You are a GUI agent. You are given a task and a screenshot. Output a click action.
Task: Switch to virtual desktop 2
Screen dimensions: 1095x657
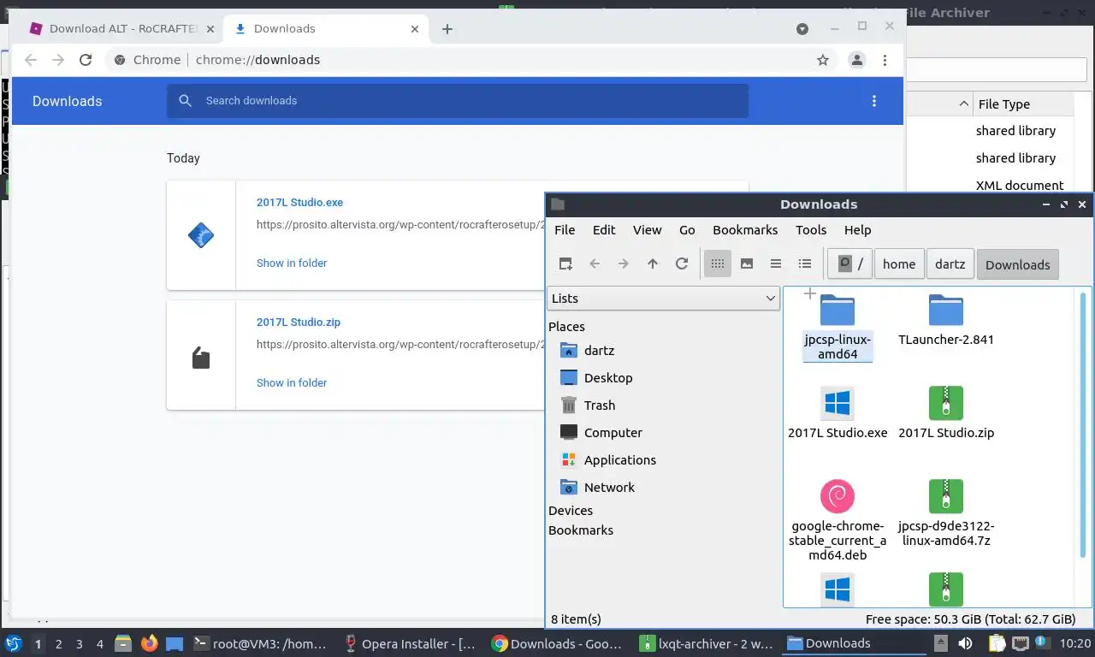click(x=58, y=644)
